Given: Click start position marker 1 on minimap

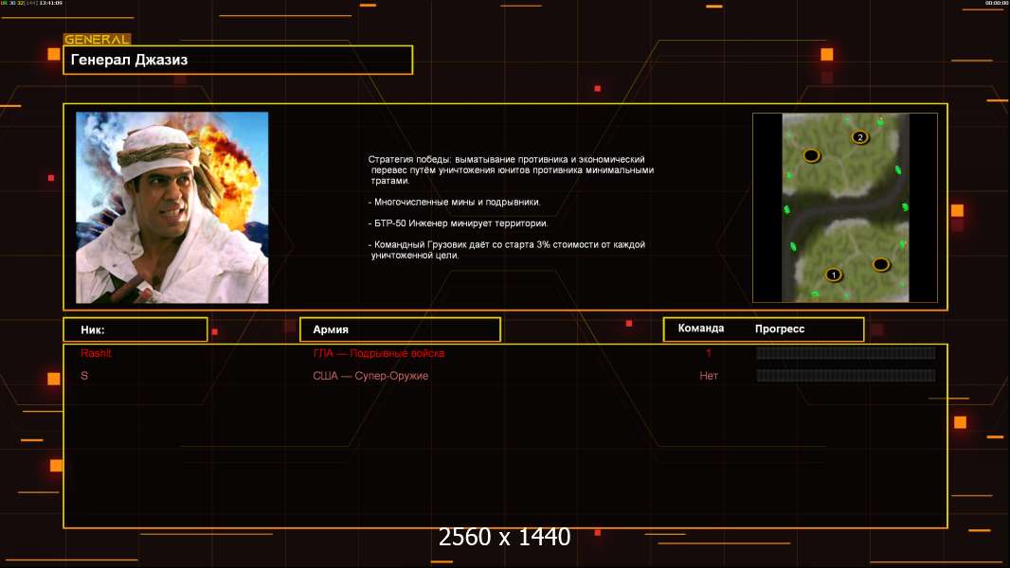Looking at the screenshot, I should click(834, 275).
